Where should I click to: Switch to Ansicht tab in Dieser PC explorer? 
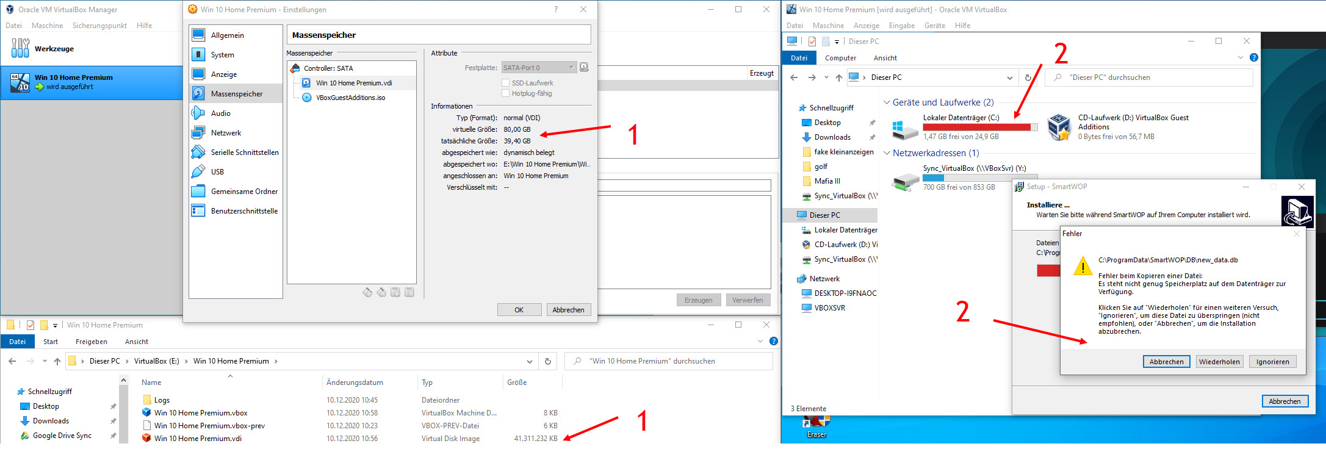tap(885, 58)
